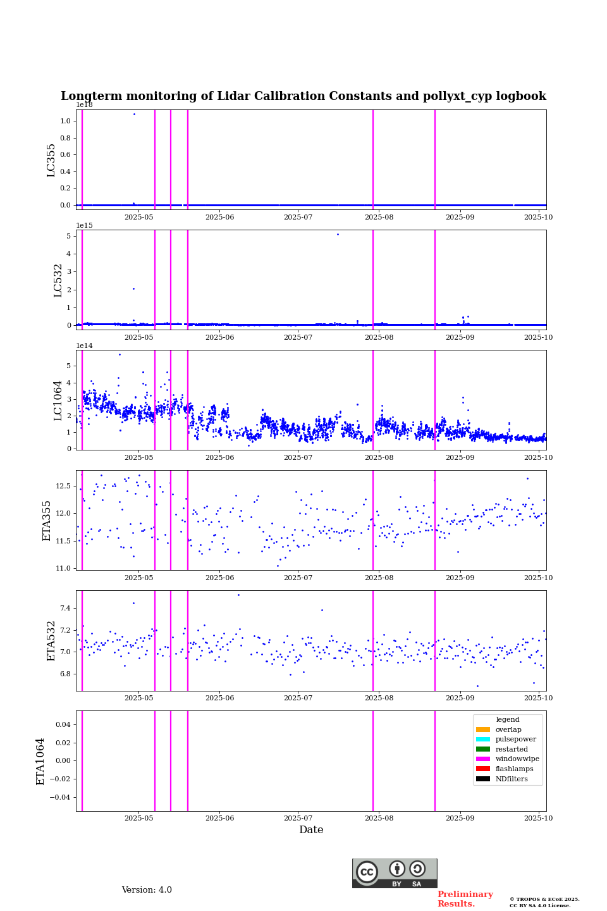Click the LC1064 y-axis label
This screenshot has width=607, height=911.
58,400
